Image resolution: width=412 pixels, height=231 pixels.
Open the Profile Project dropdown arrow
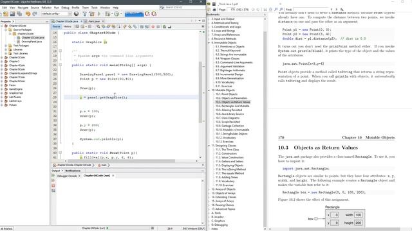pyautogui.click(x=120, y=13)
